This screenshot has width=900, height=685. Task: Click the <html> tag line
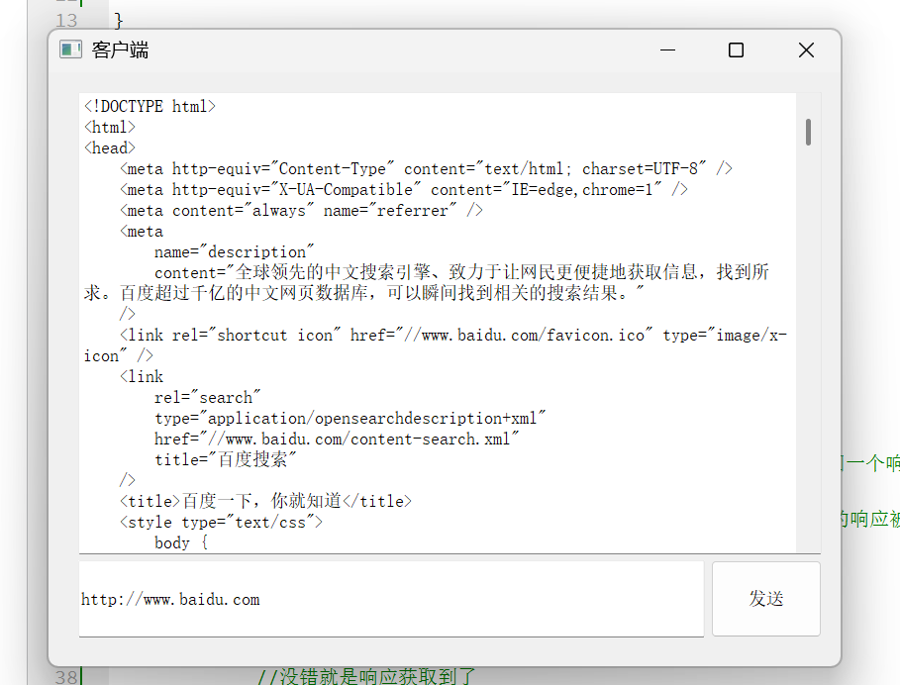(110, 127)
